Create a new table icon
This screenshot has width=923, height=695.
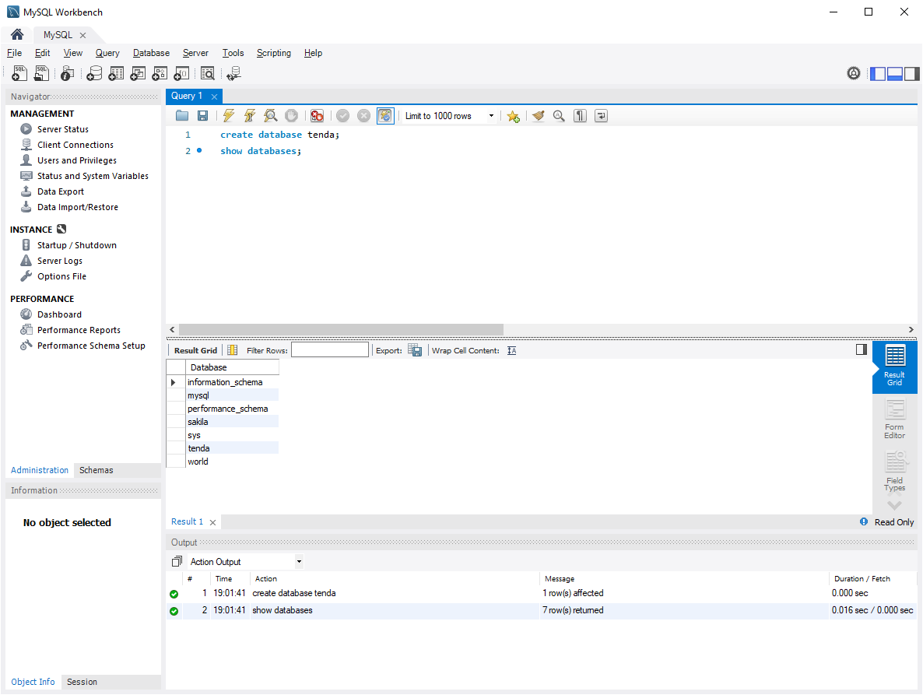click(x=116, y=74)
